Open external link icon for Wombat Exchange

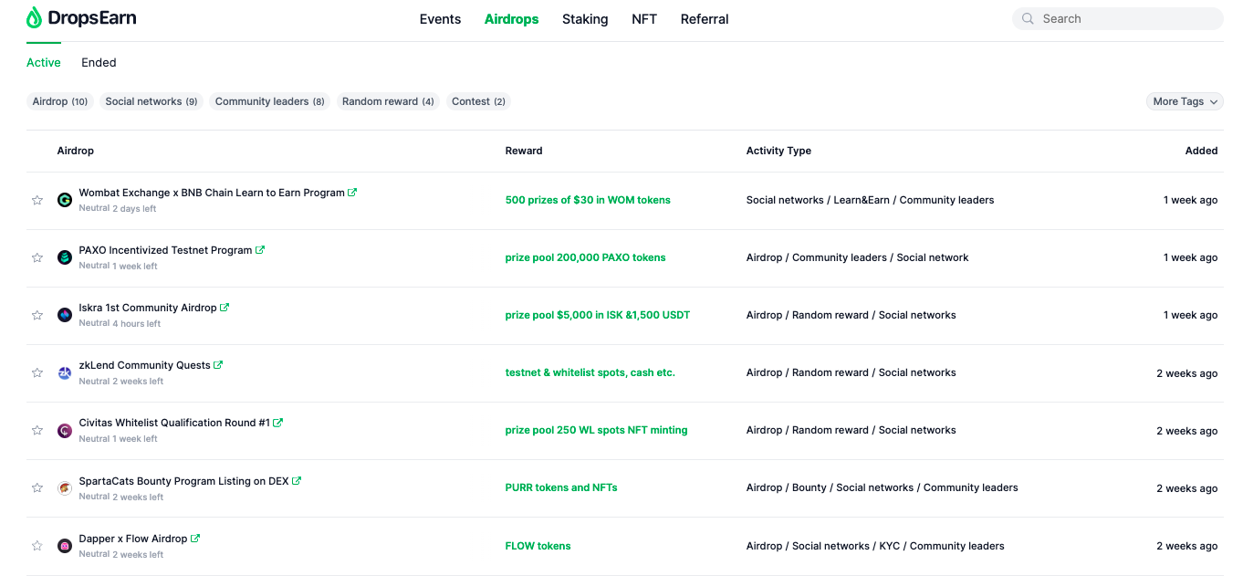pos(352,193)
